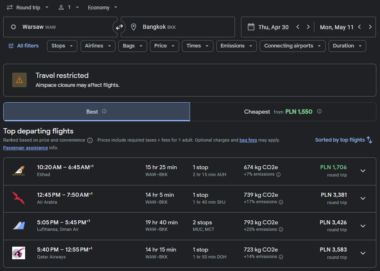
Task: Expand the Air Arabia flight details
Action: 363,198
